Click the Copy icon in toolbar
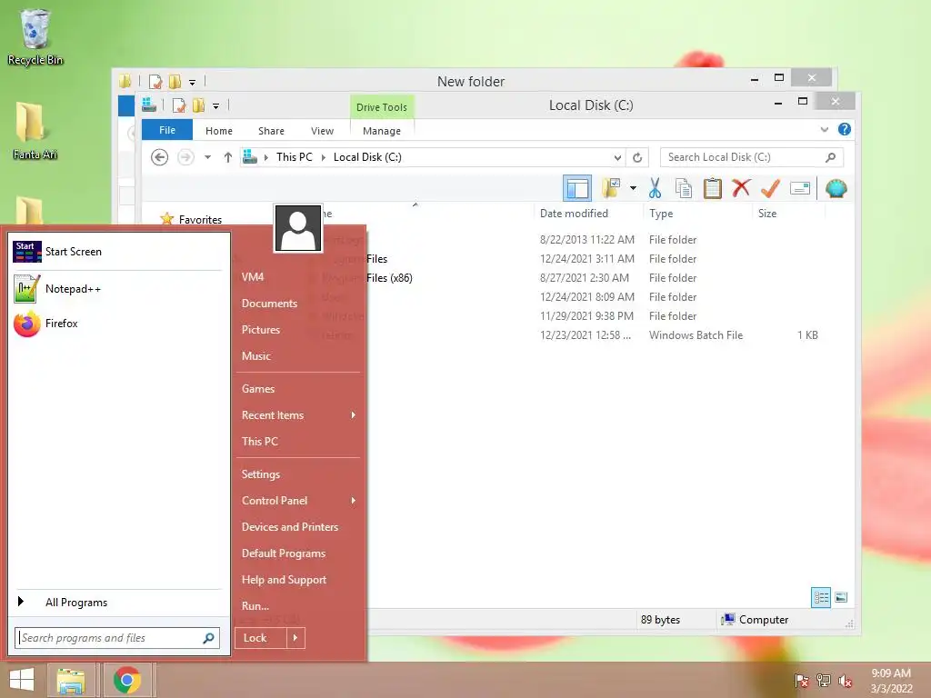Viewport: 931px width, 698px height. tap(684, 189)
